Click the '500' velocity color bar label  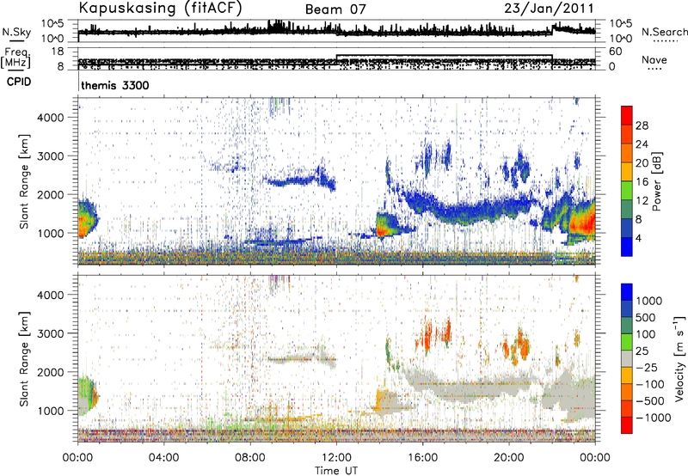click(646, 318)
